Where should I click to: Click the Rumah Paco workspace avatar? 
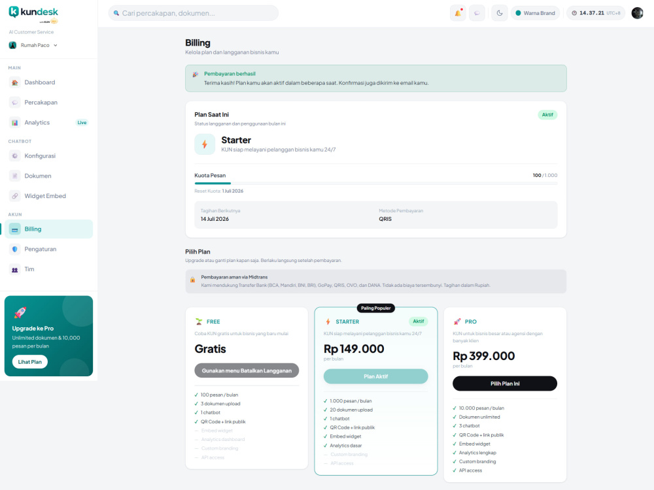coord(12,45)
